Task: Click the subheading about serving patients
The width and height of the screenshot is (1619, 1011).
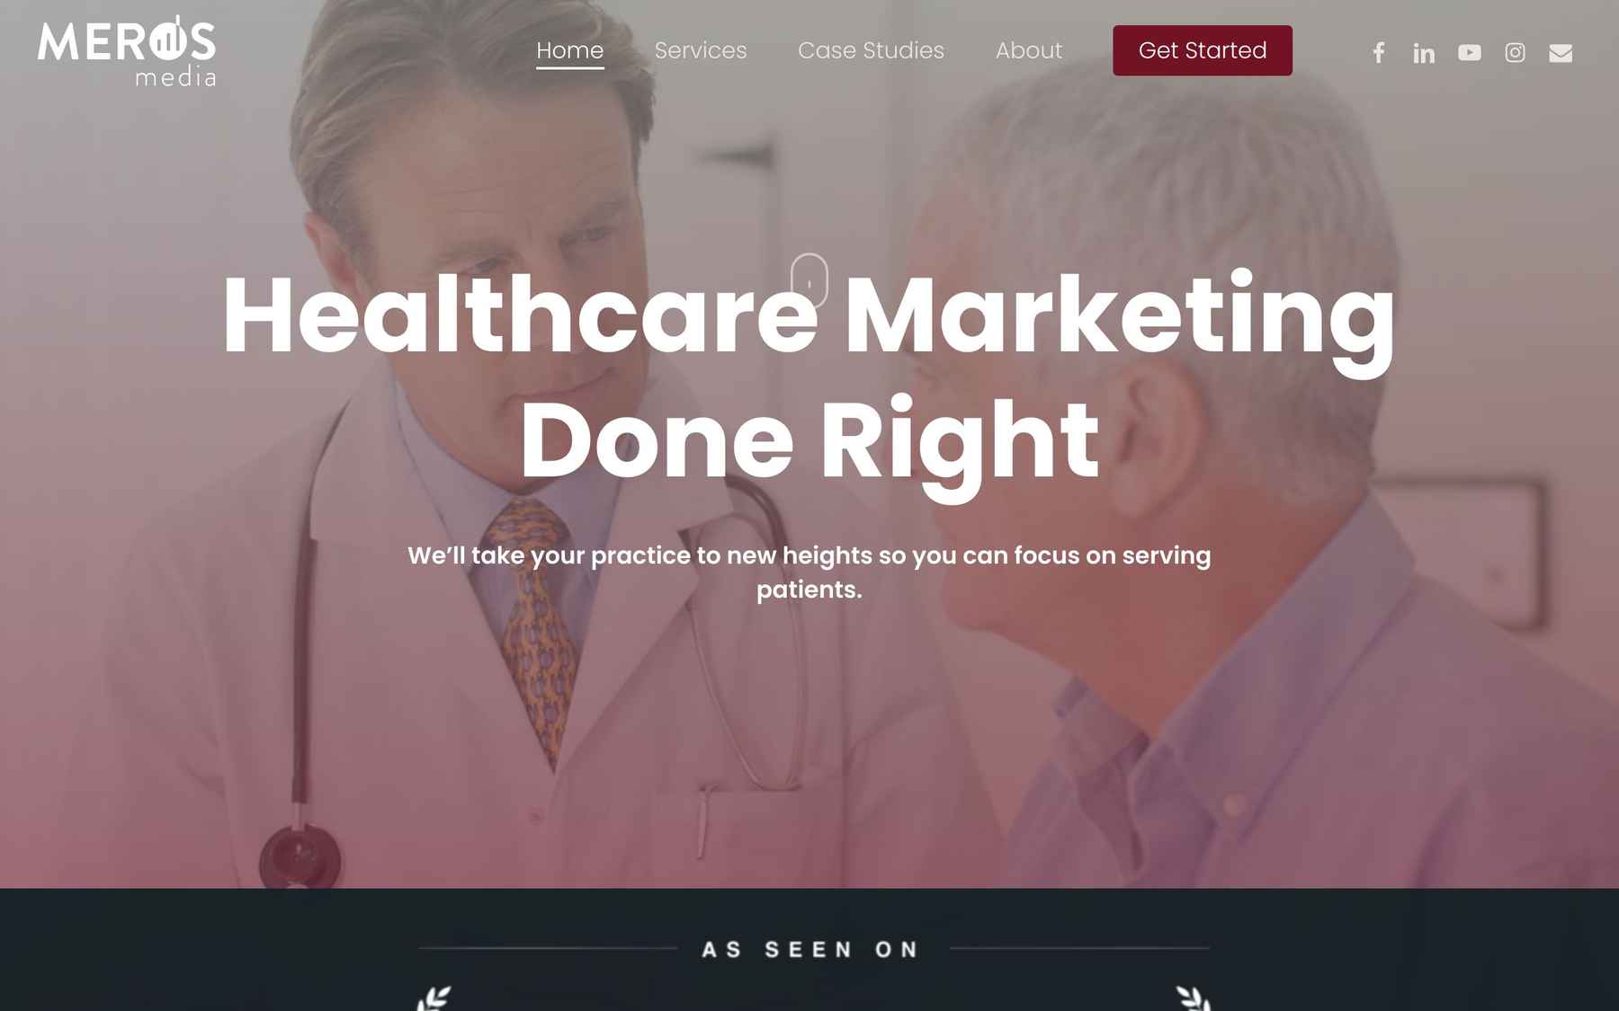Action: 809,572
